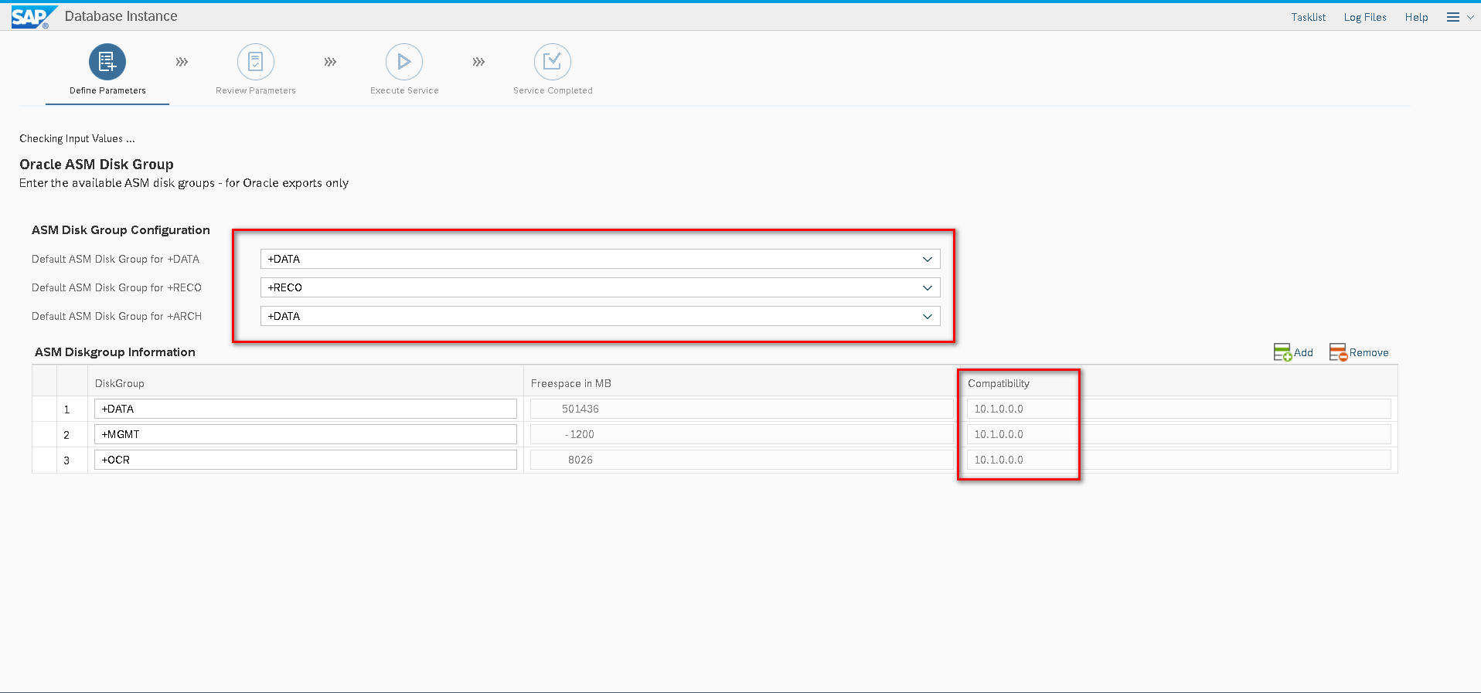Select the Service Completed step icon
The height and width of the screenshot is (693, 1481).
point(553,62)
